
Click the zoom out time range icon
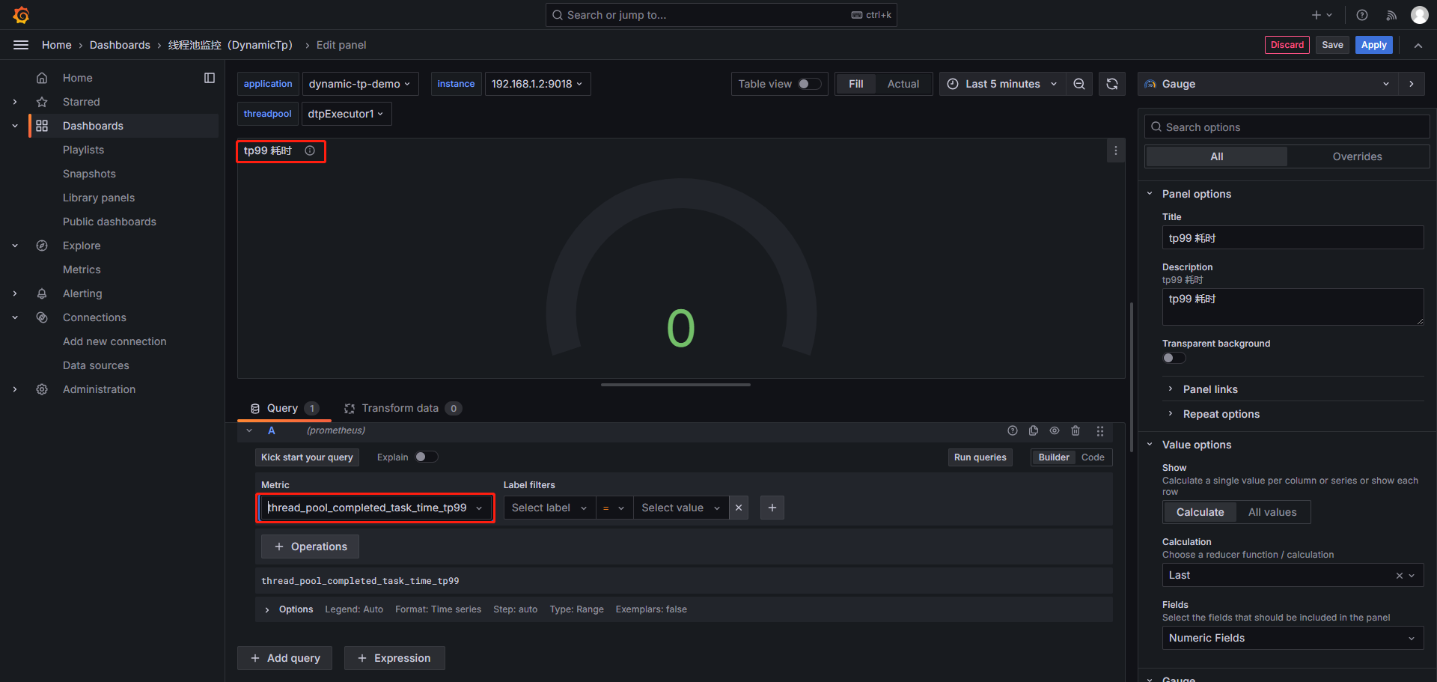(x=1079, y=84)
